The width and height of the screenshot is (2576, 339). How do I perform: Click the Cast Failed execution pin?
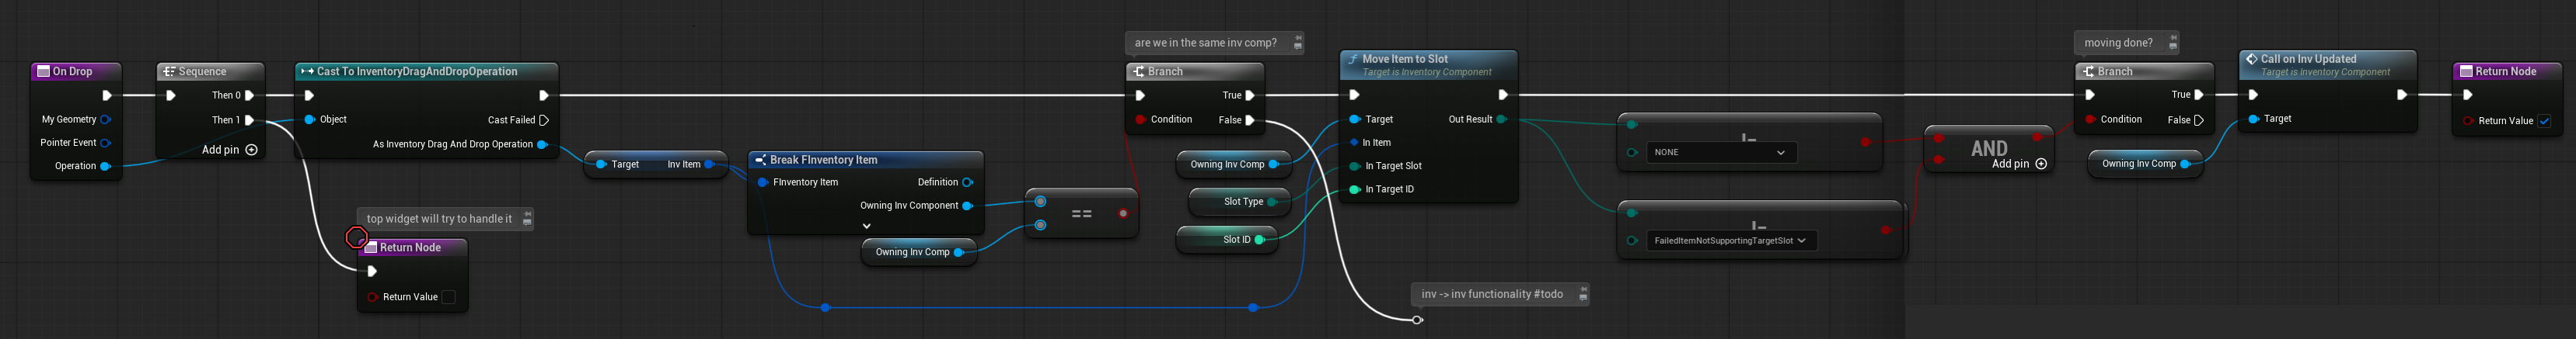pos(544,119)
